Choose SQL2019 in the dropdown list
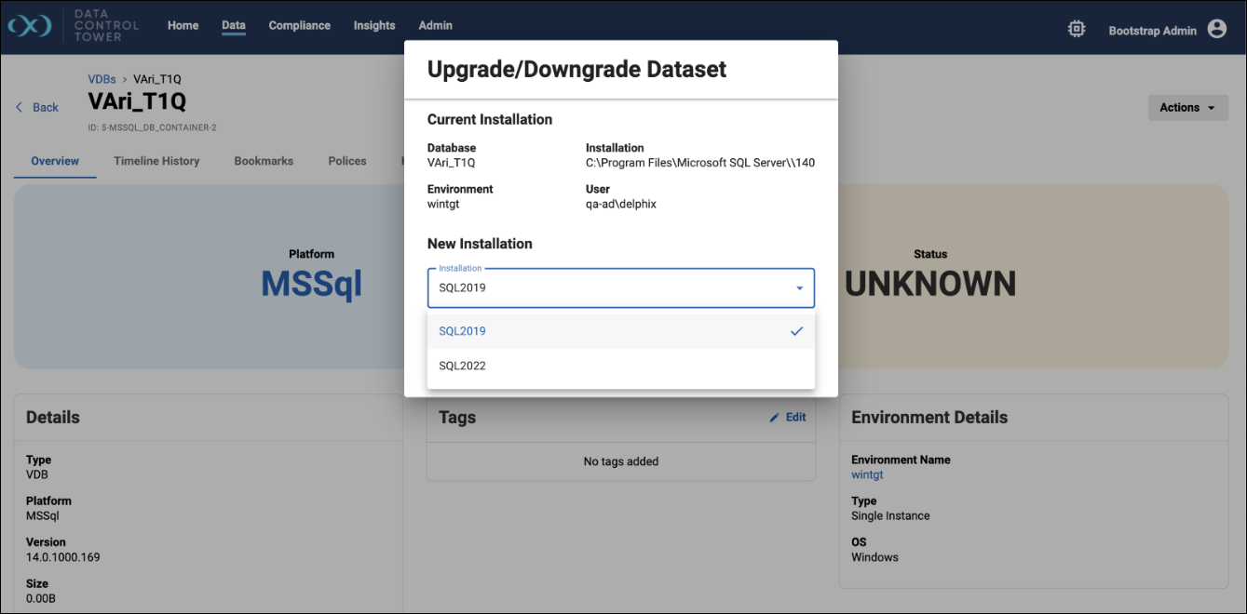Image resolution: width=1247 pixels, height=614 pixels. 463,331
